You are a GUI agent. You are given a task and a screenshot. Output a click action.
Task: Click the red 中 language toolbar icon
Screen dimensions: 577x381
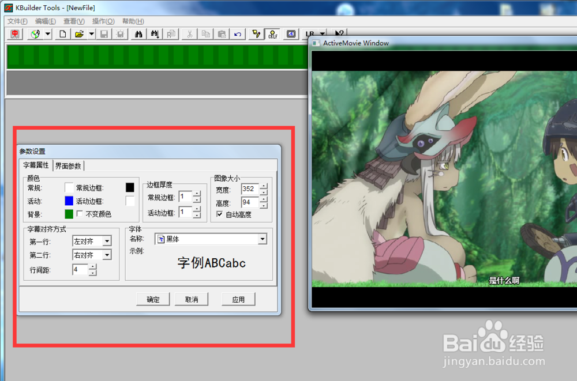[15, 34]
